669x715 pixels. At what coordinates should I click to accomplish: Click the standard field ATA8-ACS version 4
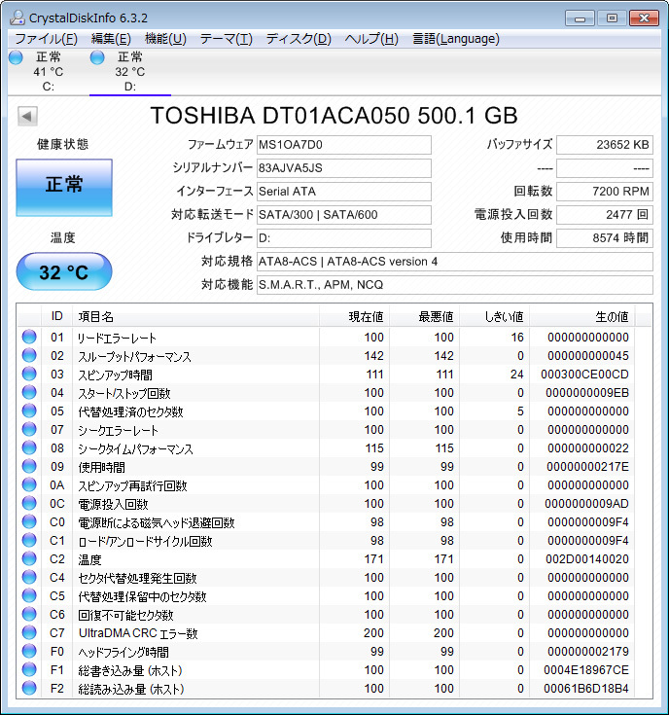[x=455, y=262]
